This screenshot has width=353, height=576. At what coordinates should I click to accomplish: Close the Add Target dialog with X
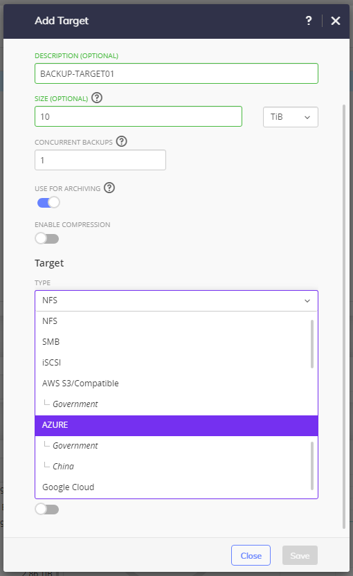click(336, 21)
